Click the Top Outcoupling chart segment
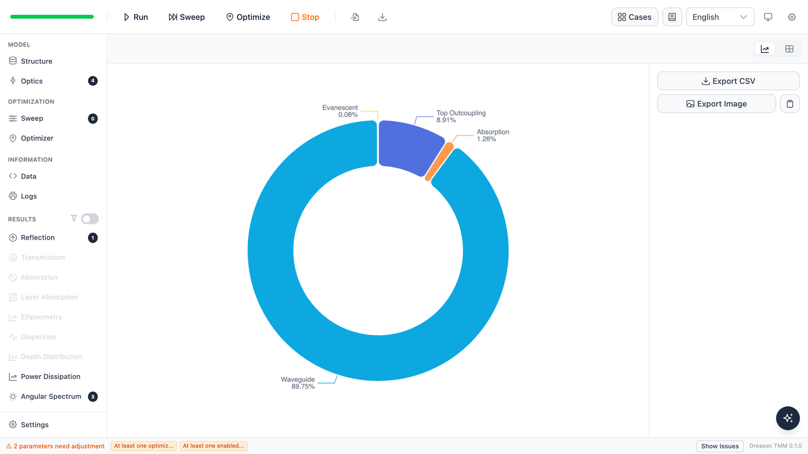This screenshot has height=454, width=808. (x=409, y=146)
